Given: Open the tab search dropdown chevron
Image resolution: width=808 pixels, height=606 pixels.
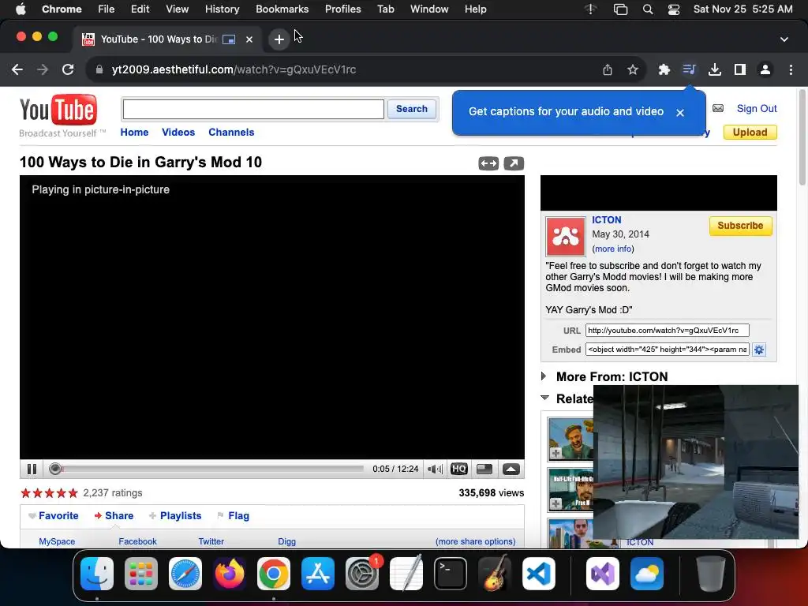Looking at the screenshot, I should click(x=784, y=39).
